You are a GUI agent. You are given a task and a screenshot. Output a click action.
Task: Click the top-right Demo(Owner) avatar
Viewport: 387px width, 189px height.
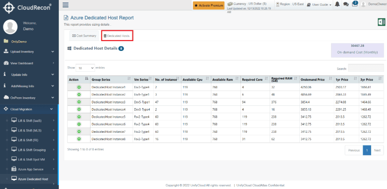pos(363,5)
